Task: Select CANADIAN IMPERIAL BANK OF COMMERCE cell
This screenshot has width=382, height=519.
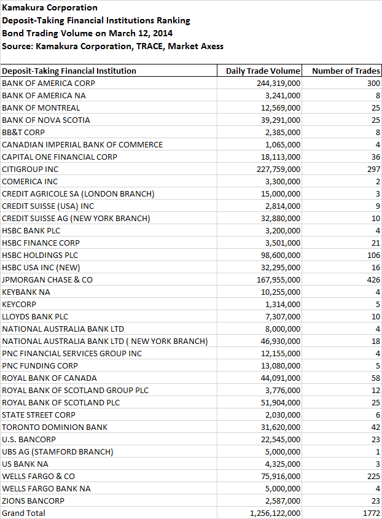Action: (x=109, y=145)
